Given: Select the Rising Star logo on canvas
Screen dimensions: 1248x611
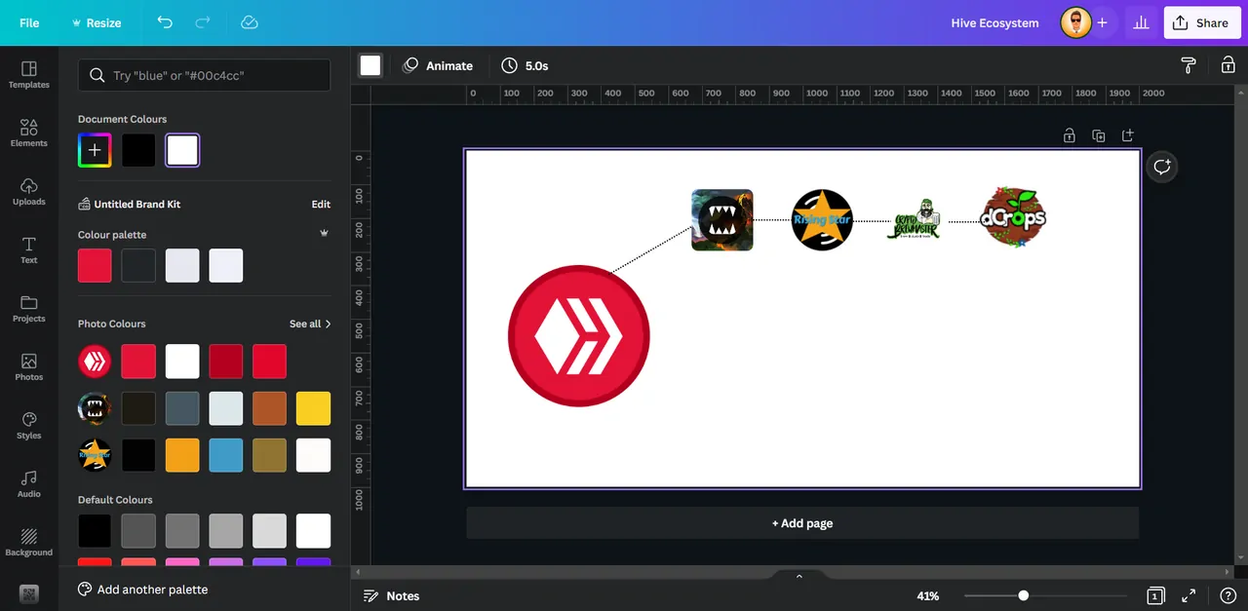Looking at the screenshot, I should pos(822,220).
